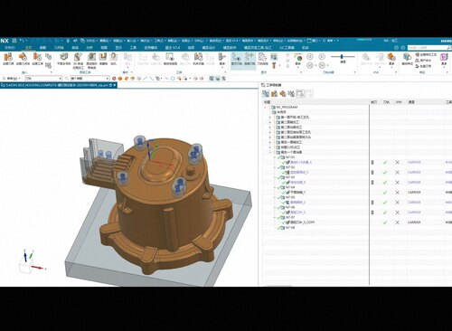Click the circle snap icon on selection bar
The image size is (452, 331).
tap(173, 79)
